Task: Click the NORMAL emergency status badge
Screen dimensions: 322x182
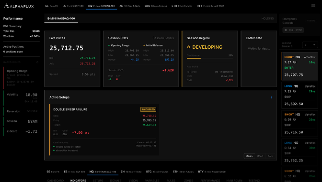Action: pyautogui.click(x=311, y=21)
